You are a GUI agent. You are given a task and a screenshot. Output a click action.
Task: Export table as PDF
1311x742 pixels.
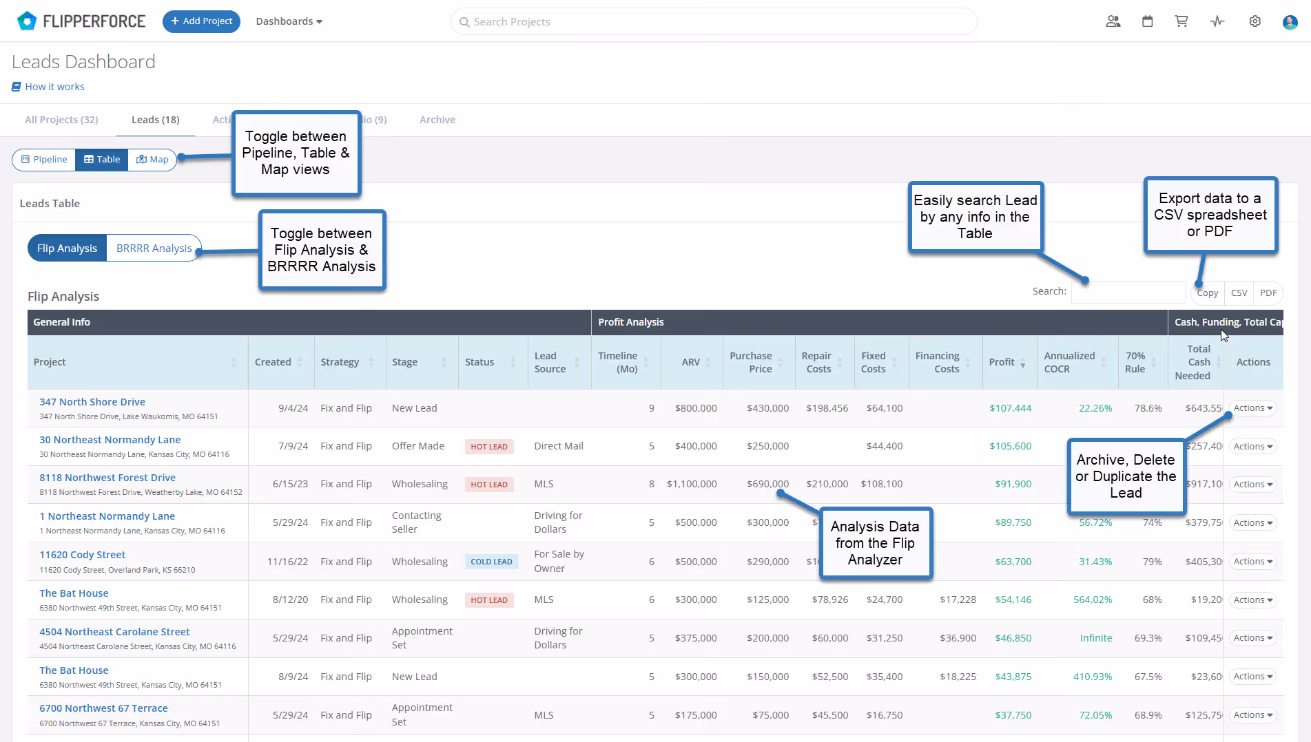1268,293
